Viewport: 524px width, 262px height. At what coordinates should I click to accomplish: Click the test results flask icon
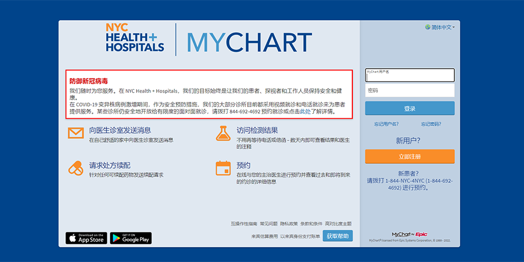(223, 133)
